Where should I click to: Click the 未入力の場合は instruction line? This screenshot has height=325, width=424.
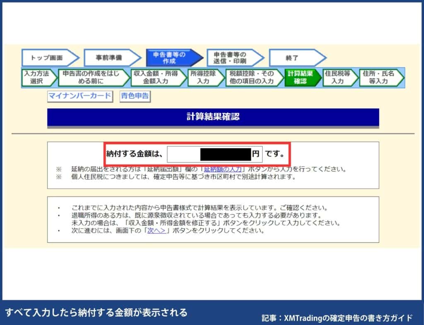[205, 223]
